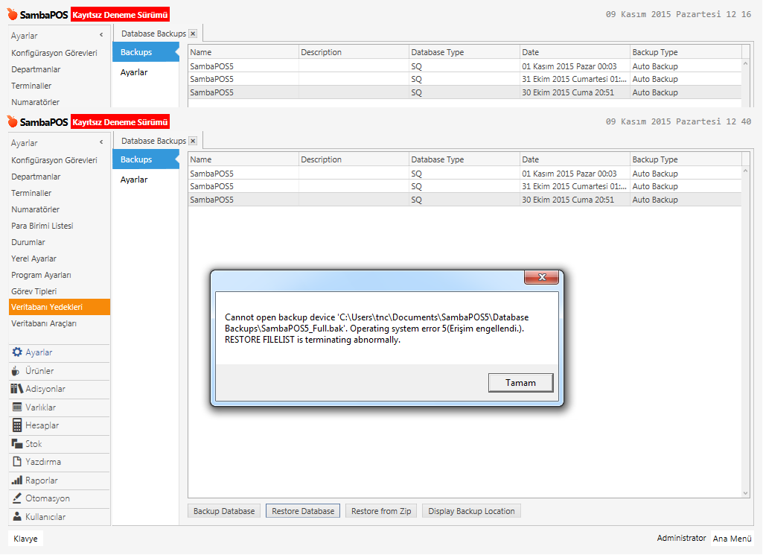Close the Database Backups tab
Screen dimensions: 763x555
pos(193,141)
